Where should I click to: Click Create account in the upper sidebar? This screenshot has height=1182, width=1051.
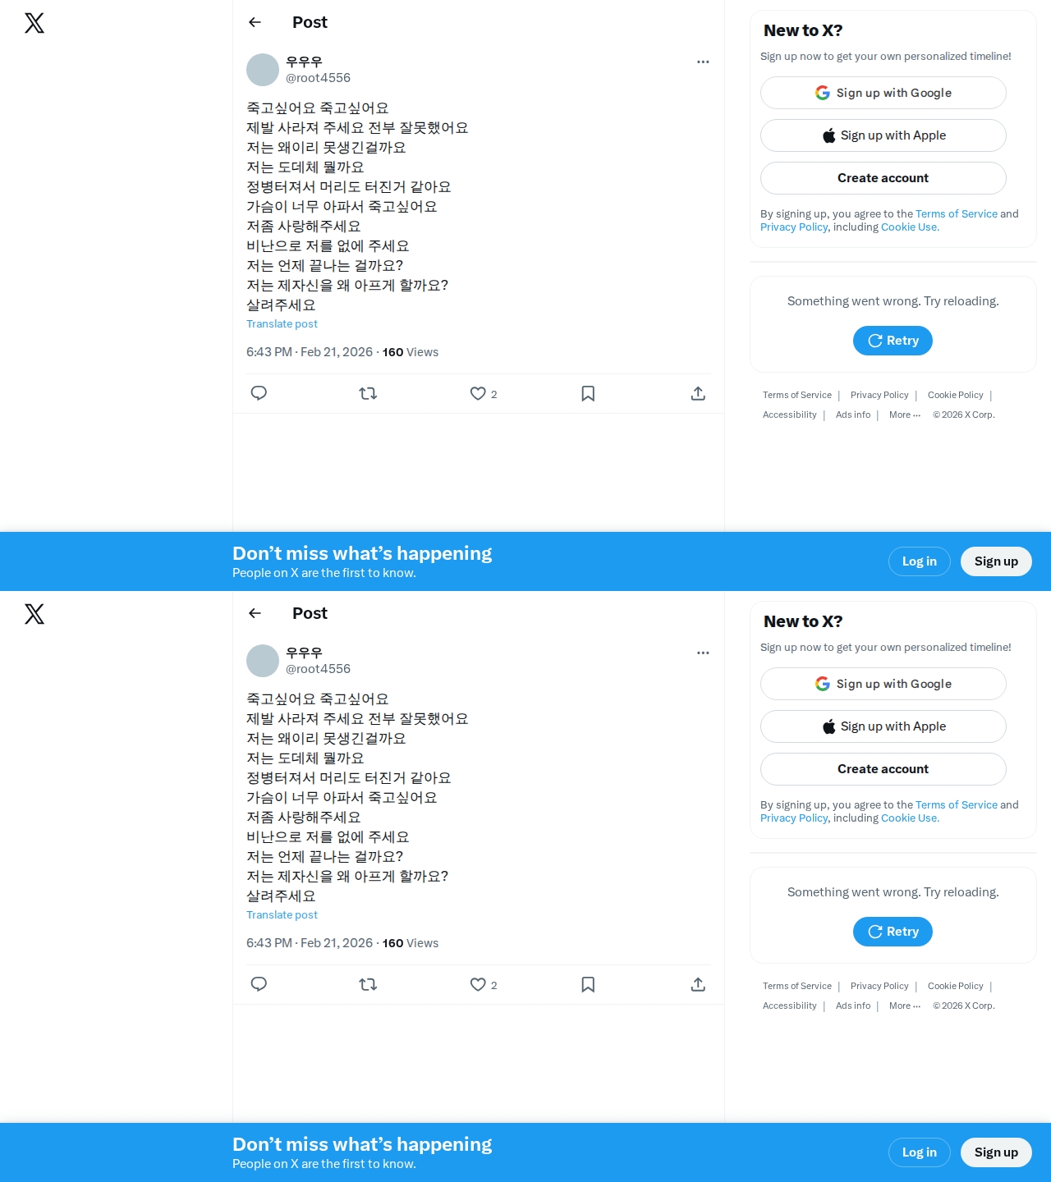(883, 178)
